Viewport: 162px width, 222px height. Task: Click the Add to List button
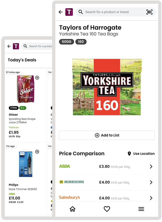107,135
